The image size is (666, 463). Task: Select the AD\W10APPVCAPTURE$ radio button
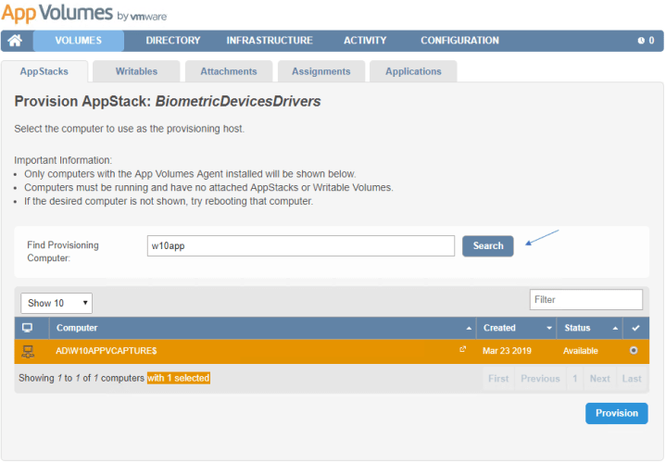634,351
